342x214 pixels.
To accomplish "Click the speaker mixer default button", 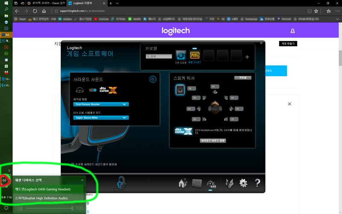I will point(243,78).
